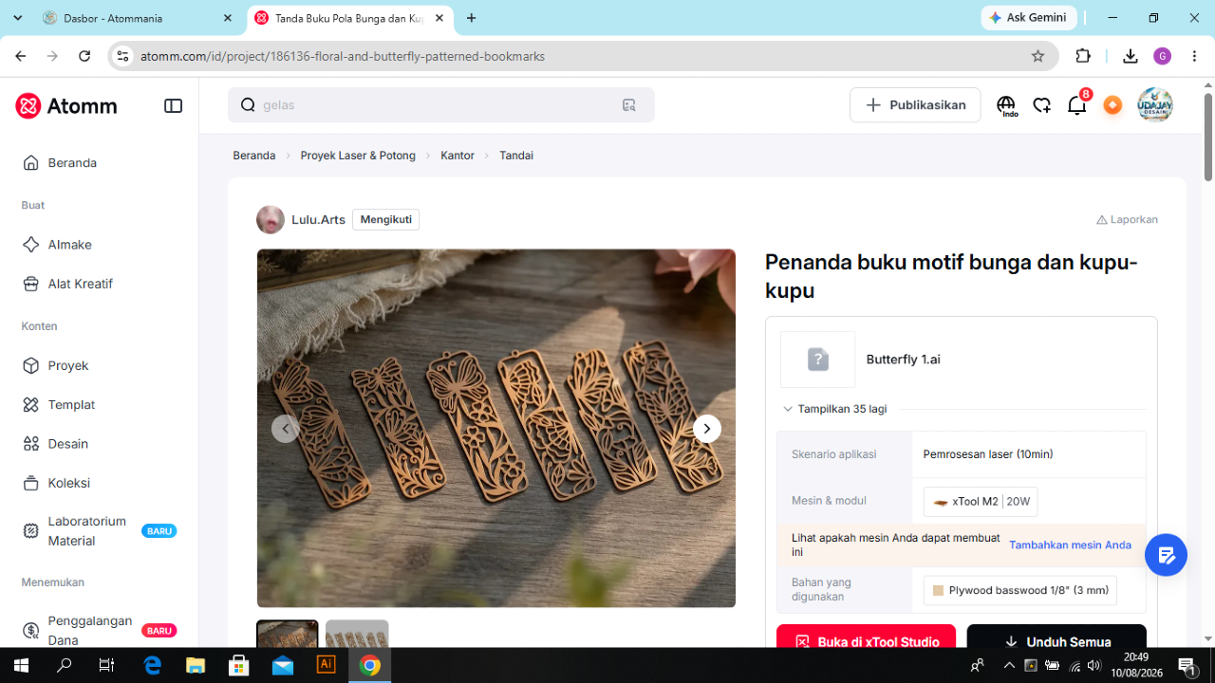Viewport: 1215px width, 683px height.
Task: Open Chrome in the Windows taskbar
Action: click(370, 665)
